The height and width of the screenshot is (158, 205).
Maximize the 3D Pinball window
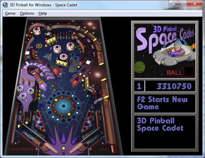click(183, 4)
